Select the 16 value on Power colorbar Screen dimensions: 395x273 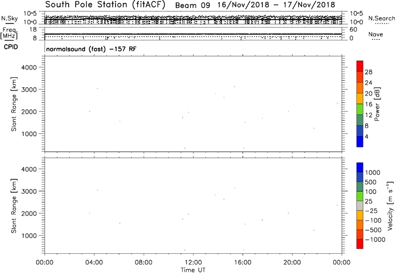[368, 104]
